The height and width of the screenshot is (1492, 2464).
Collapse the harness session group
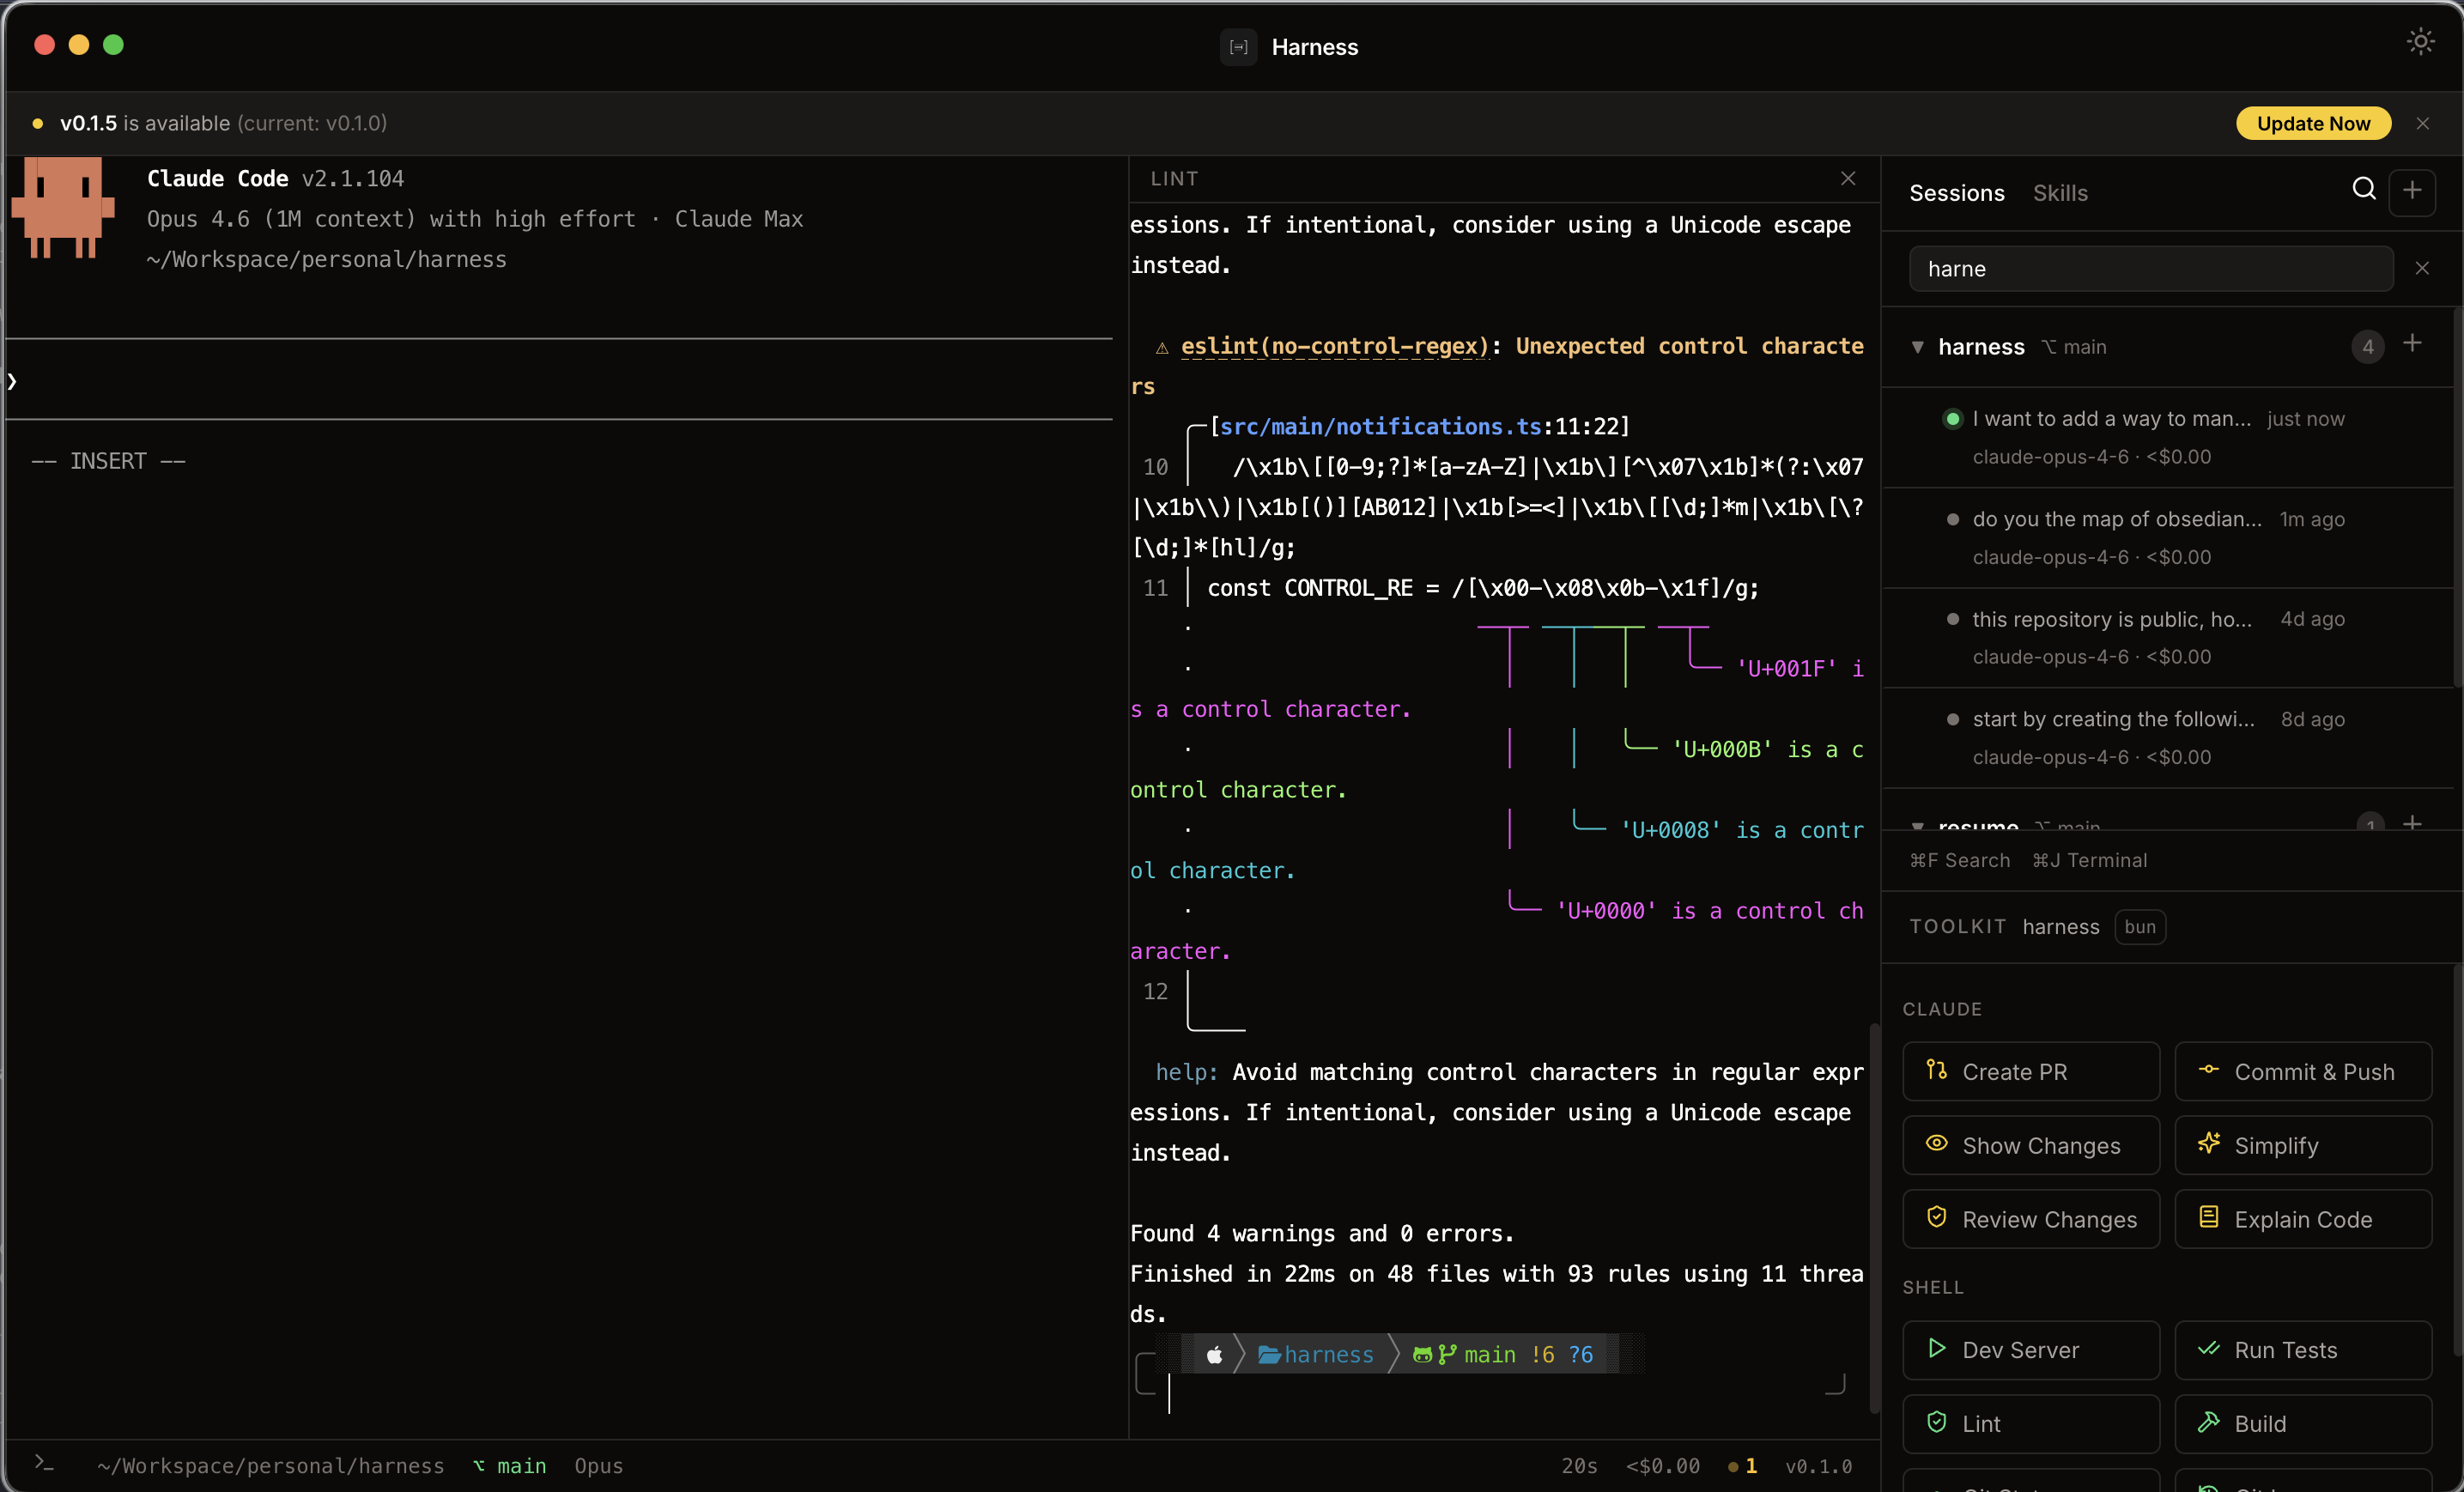coord(1917,347)
